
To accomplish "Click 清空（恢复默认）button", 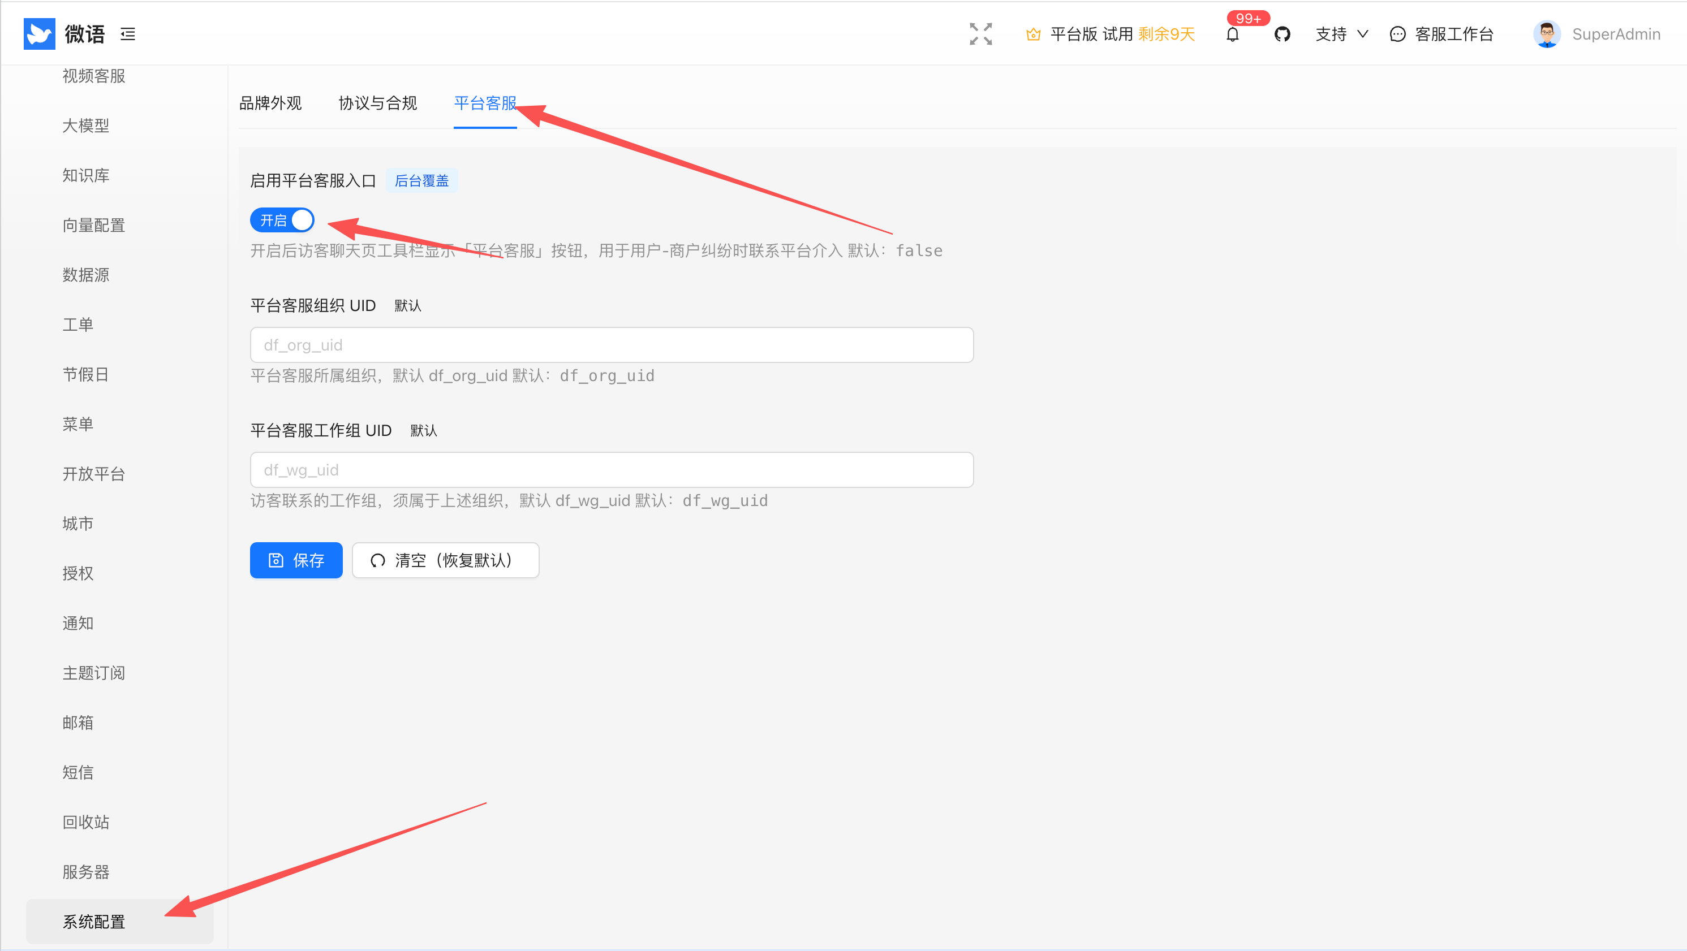I will [x=445, y=560].
